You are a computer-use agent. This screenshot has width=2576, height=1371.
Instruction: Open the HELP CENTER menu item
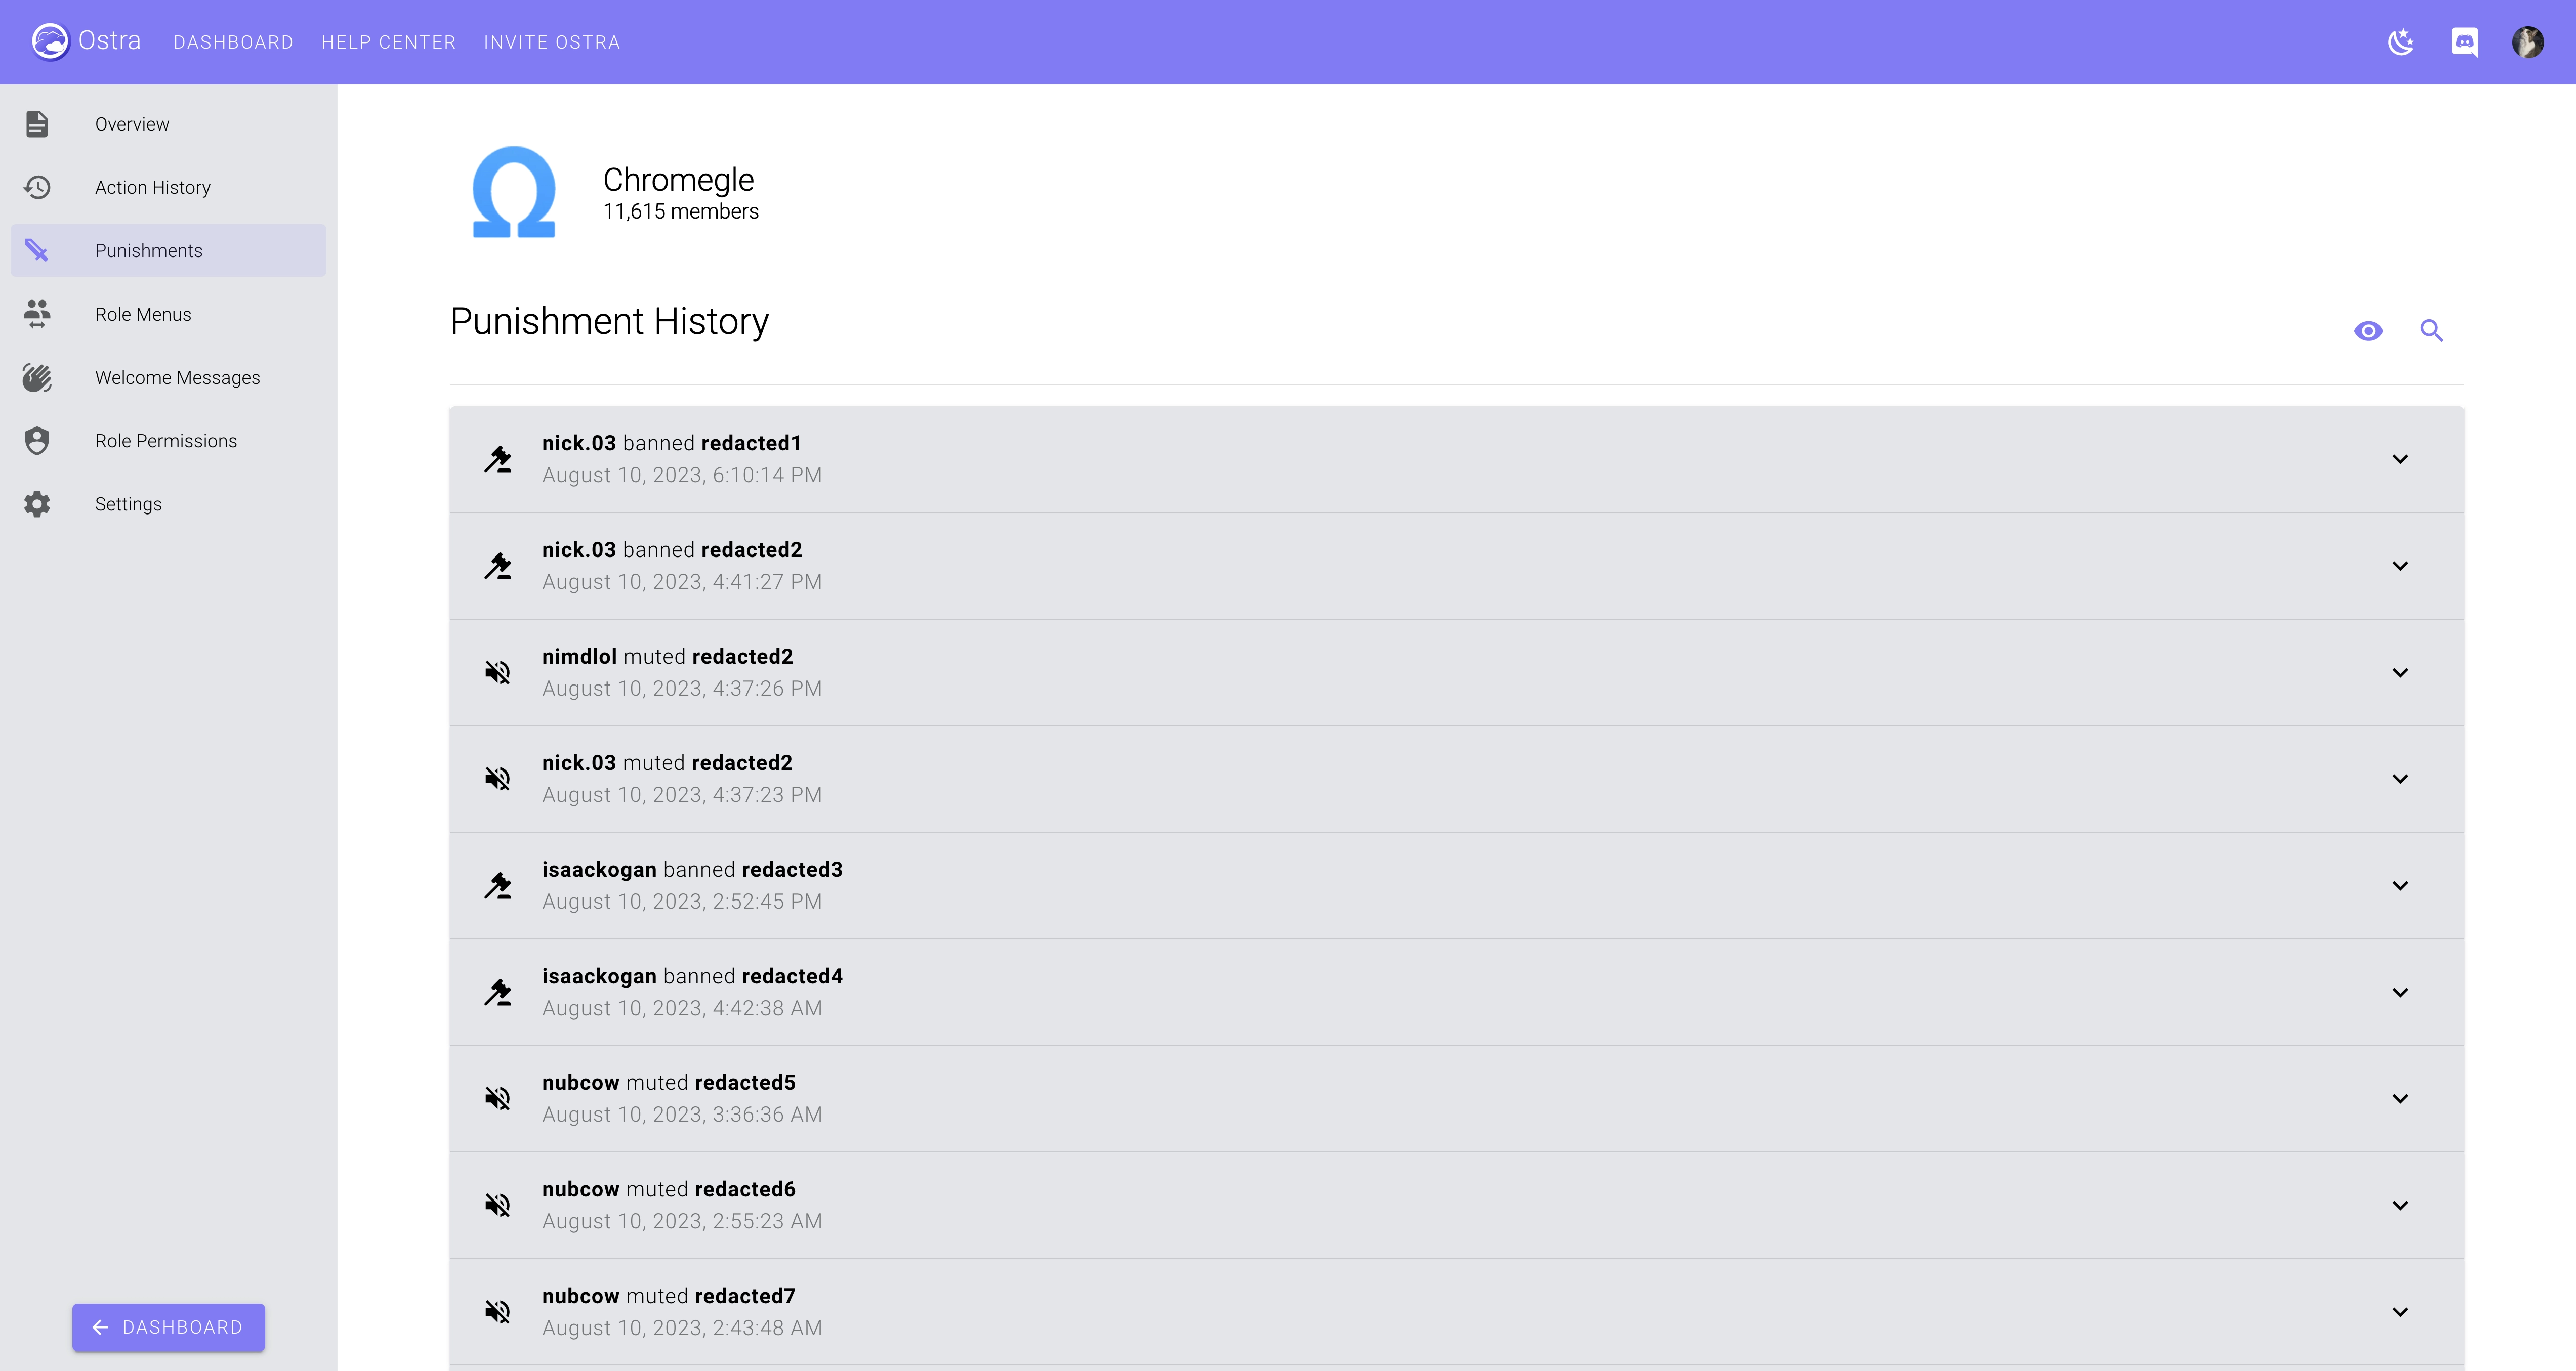[x=389, y=42]
